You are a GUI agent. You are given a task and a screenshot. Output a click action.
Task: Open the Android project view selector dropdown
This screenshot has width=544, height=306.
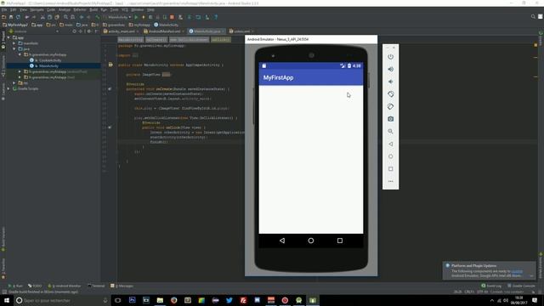point(34,31)
